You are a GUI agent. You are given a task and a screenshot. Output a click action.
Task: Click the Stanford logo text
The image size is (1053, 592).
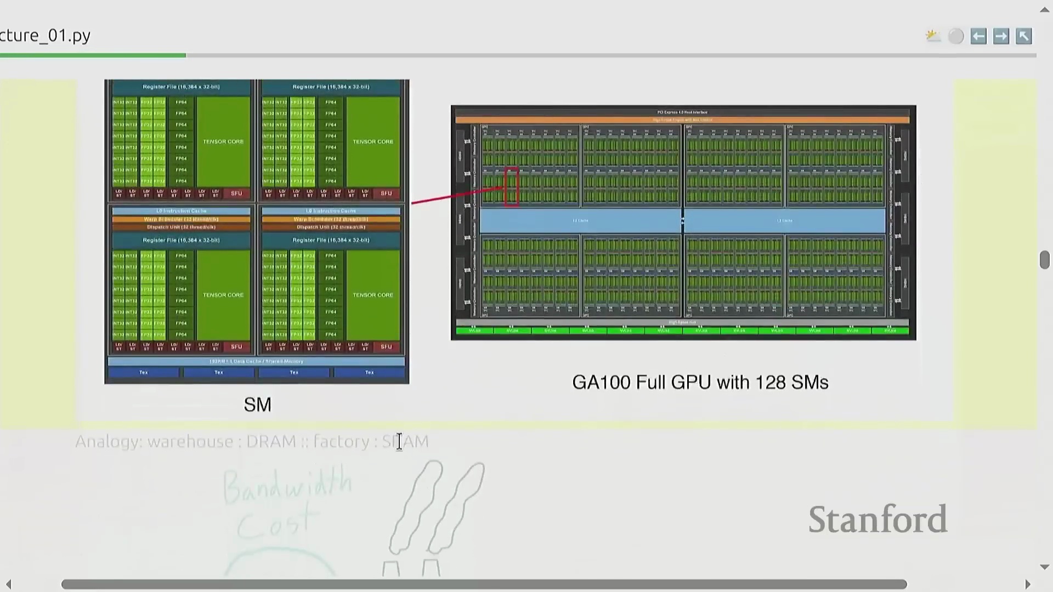tap(877, 519)
